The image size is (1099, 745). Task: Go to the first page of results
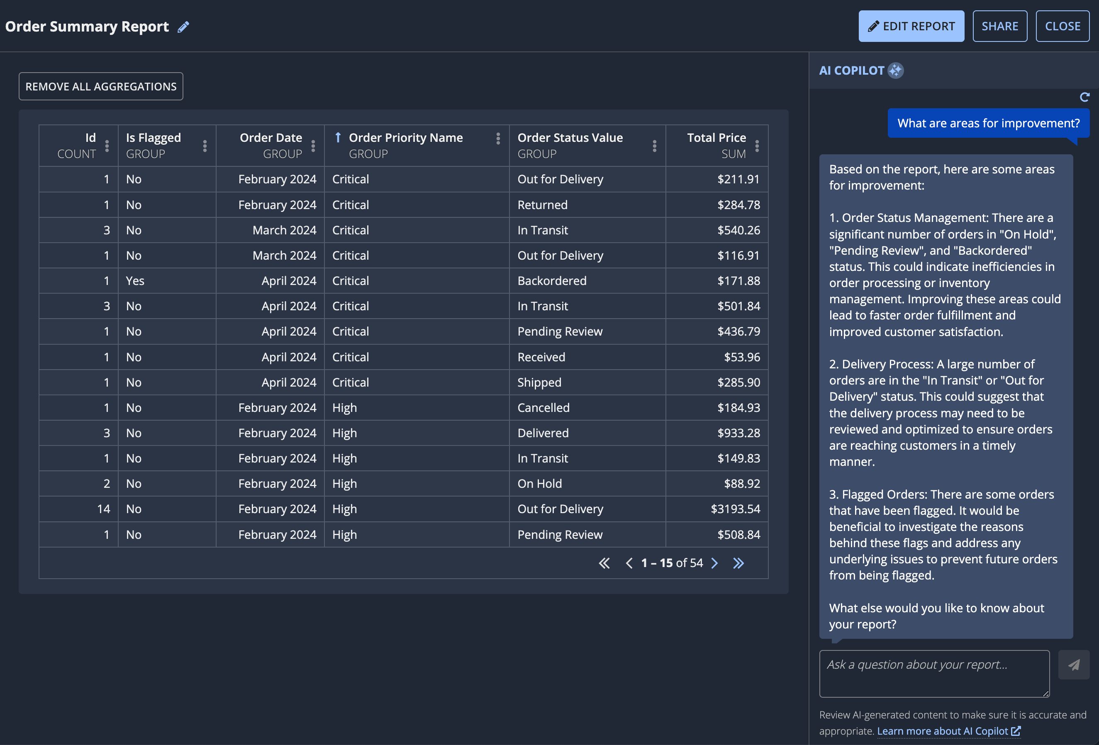pyautogui.click(x=604, y=563)
